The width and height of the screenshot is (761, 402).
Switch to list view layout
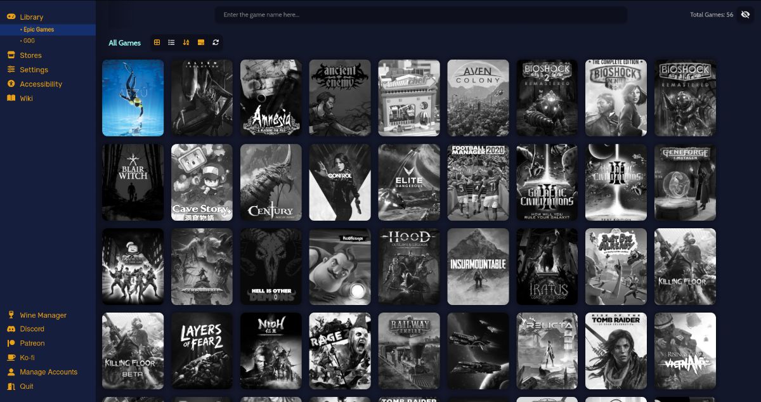(171, 42)
